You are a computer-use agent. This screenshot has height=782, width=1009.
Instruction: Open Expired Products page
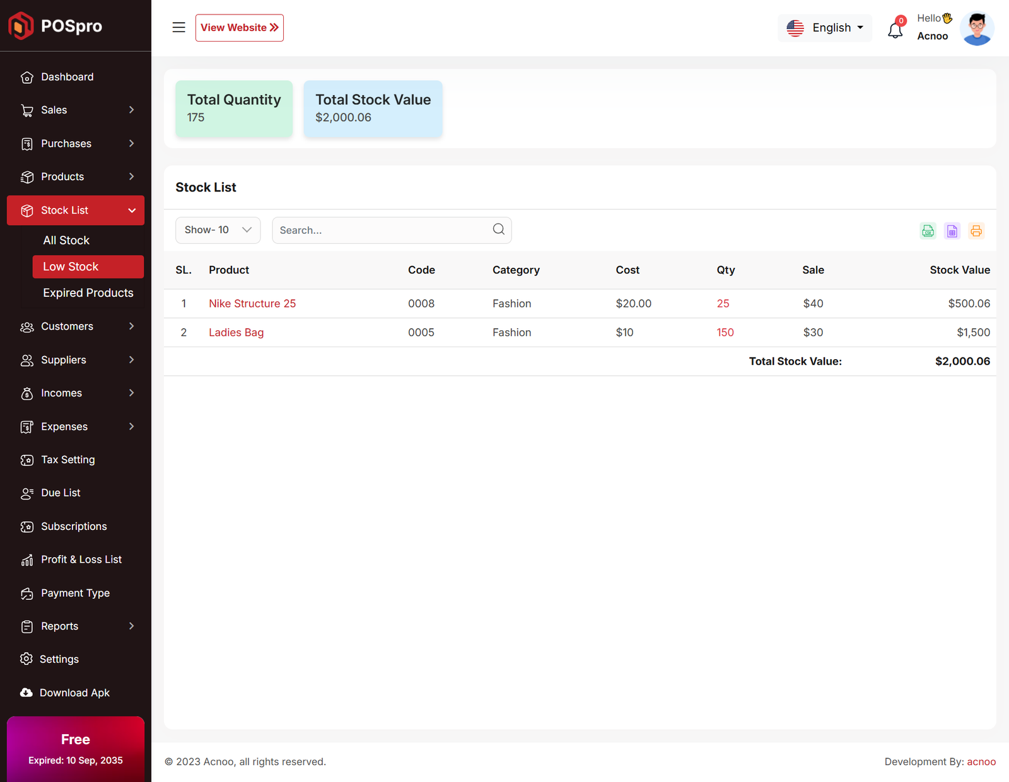pyautogui.click(x=88, y=293)
